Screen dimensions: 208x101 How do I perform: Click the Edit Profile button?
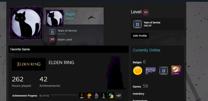coord(140,36)
